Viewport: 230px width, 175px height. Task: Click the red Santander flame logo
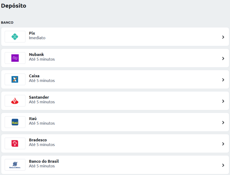tap(15, 101)
